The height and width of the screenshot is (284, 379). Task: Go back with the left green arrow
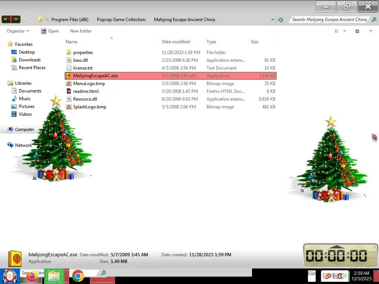(x=6, y=19)
